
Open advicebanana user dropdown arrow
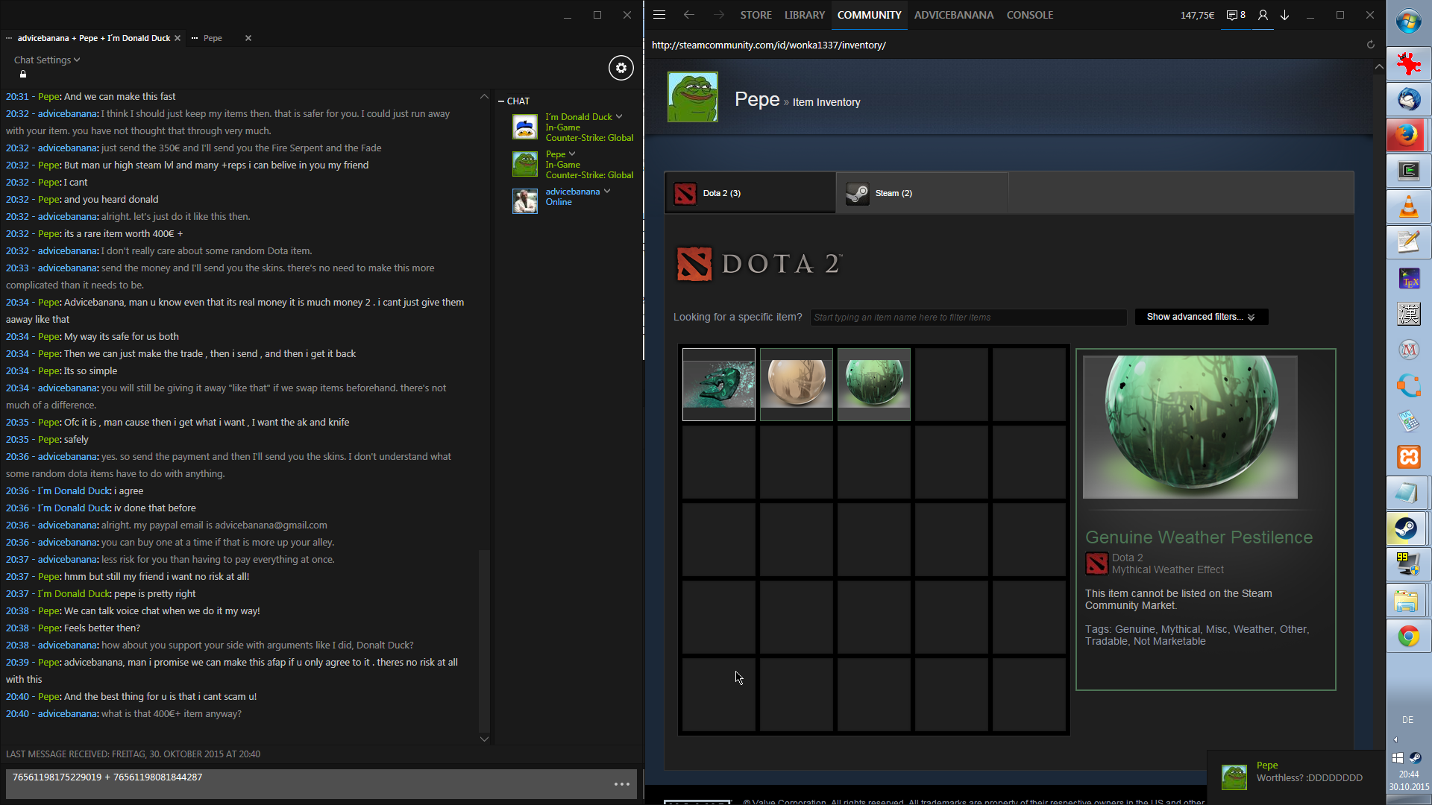tap(607, 192)
